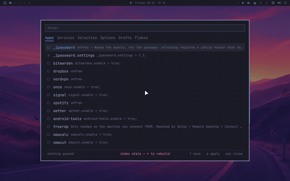Click the settings list icon for _1password.settings
Image resolution: width=290 pixels, height=181 pixels.
(48, 55)
